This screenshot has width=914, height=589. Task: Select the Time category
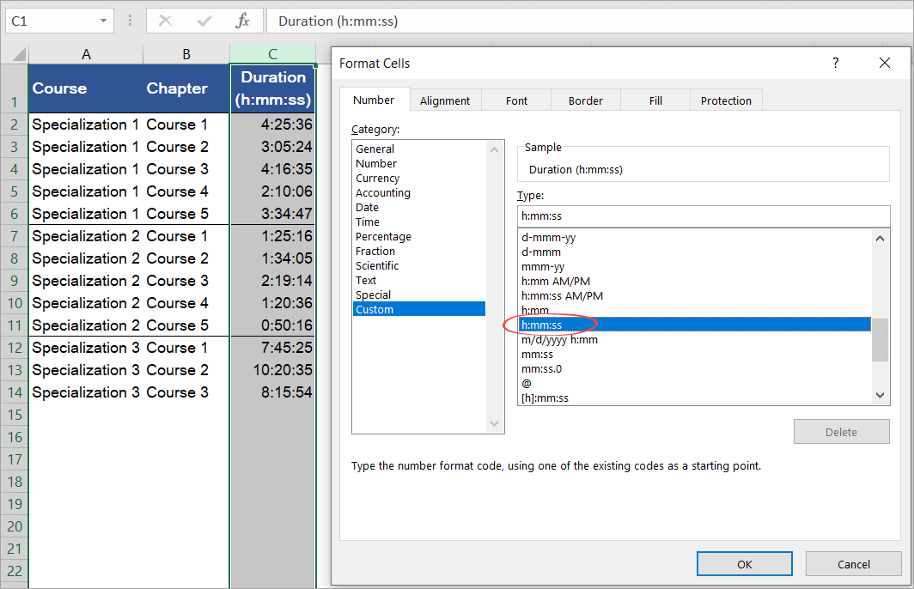[x=367, y=222]
